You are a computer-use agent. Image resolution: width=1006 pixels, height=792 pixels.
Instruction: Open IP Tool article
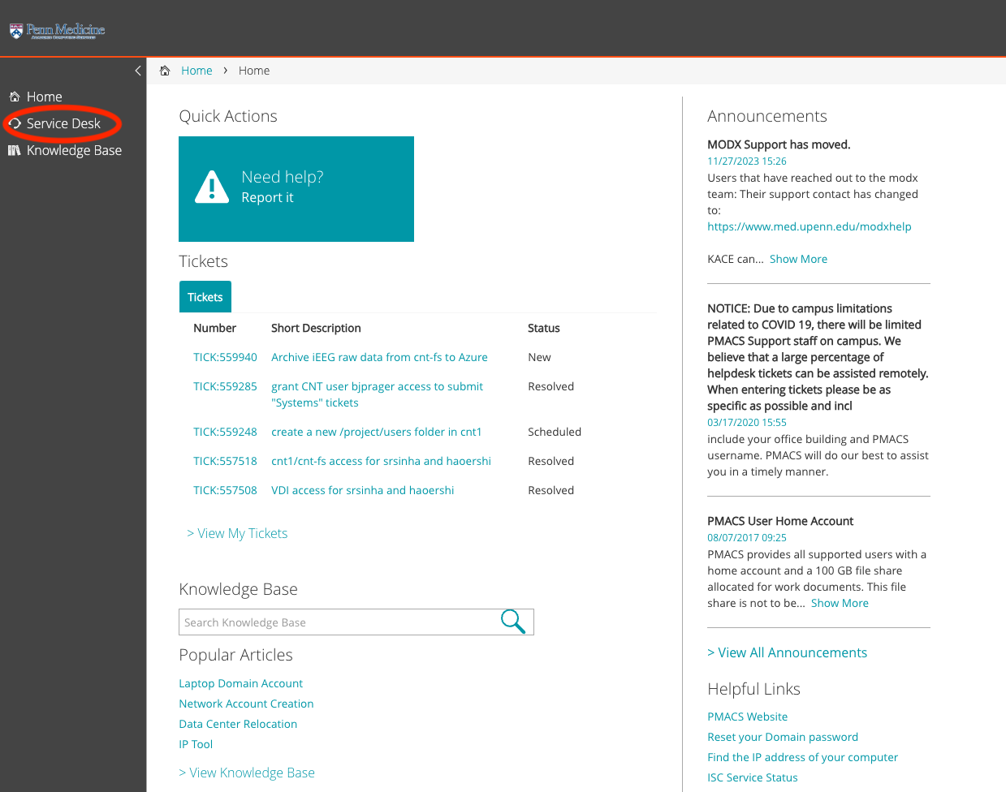(196, 744)
